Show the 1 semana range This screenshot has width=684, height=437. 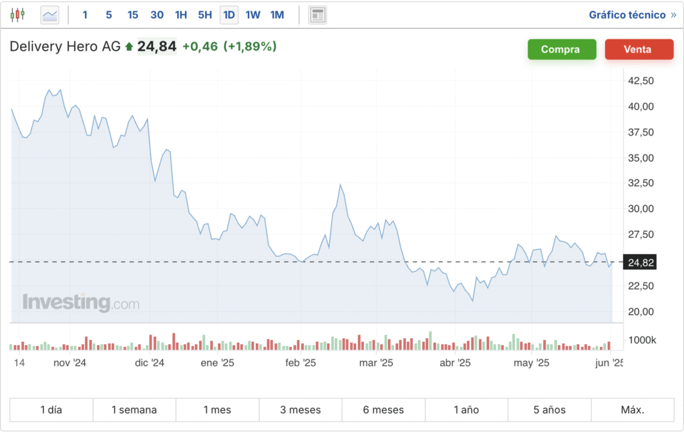click(x=134, y=410)
